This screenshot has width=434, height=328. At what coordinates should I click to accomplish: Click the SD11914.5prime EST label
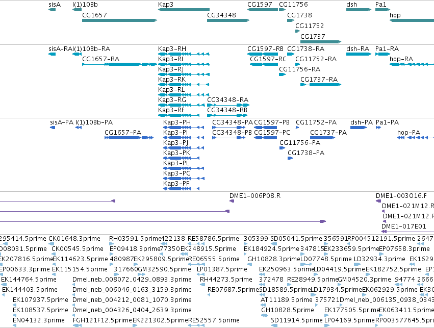click(297, 320)
